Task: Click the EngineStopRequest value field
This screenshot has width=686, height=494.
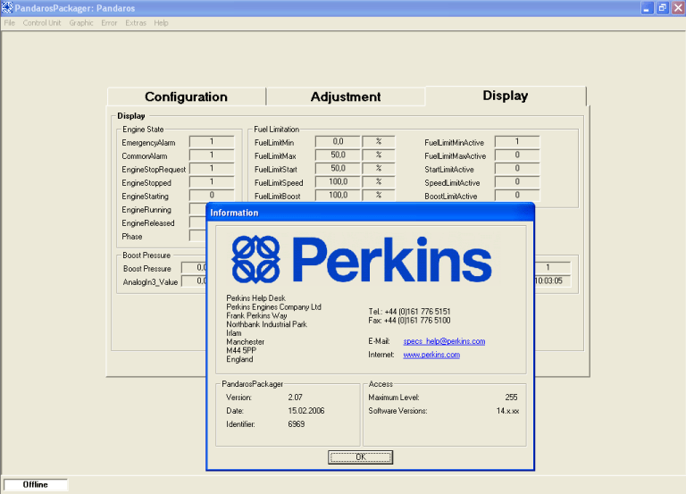Action: [x=212, y=169]
